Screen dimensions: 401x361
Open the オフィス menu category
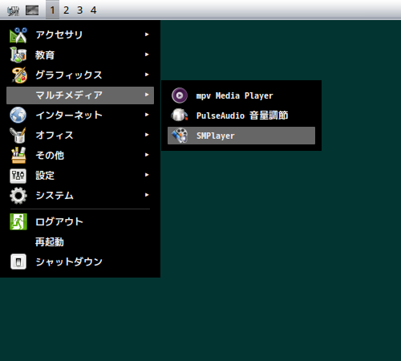[80, 135]
